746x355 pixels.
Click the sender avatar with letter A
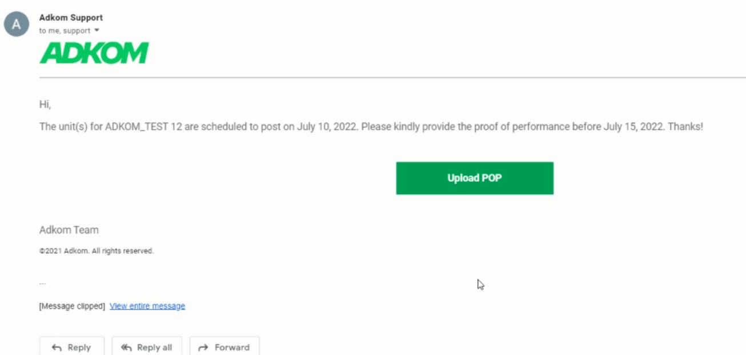click(x=17, y=25)
